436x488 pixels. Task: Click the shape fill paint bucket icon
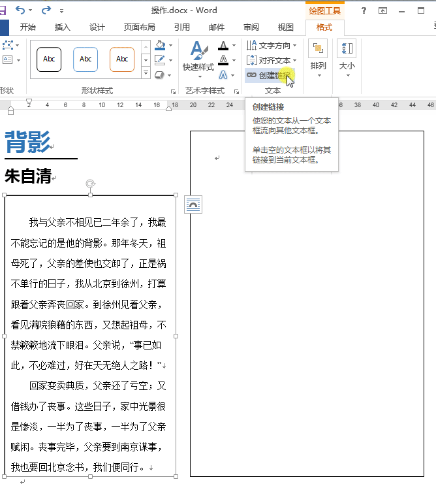pyautogui.click(x=160, y=46)
